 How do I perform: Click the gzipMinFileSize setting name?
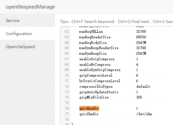94,97
